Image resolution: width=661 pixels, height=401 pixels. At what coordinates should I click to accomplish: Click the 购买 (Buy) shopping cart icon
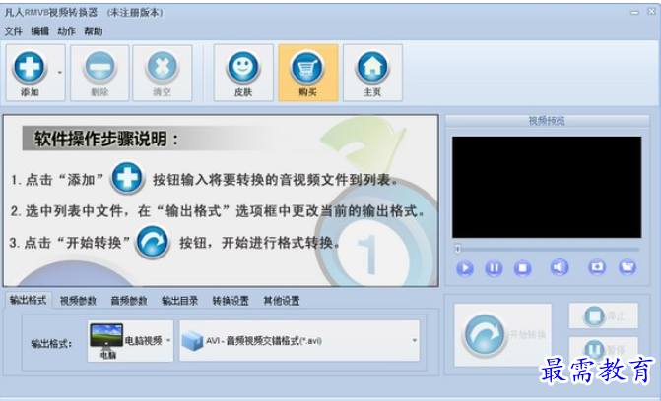coord(307,67)
